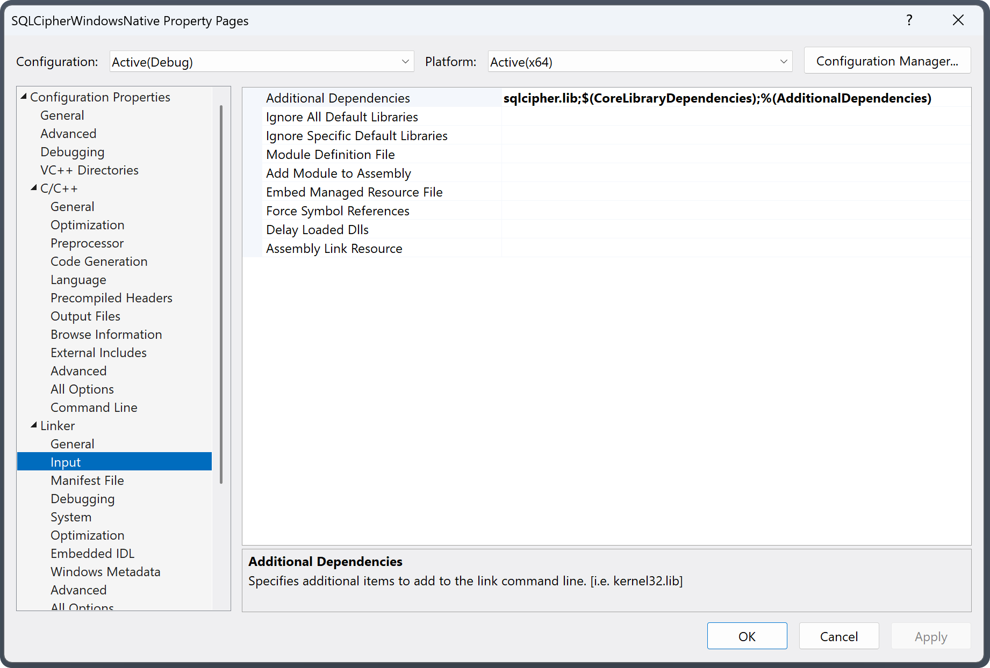Select Assembly Link Resource property
This screenshot has width=990, height=668.
(x=334, y=249)
